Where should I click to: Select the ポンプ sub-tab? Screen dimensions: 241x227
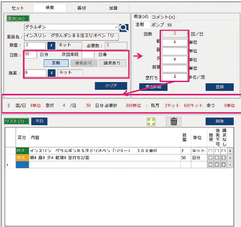coord(157,25)
